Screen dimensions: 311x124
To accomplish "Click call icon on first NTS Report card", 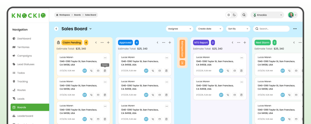I will [228, 71].
